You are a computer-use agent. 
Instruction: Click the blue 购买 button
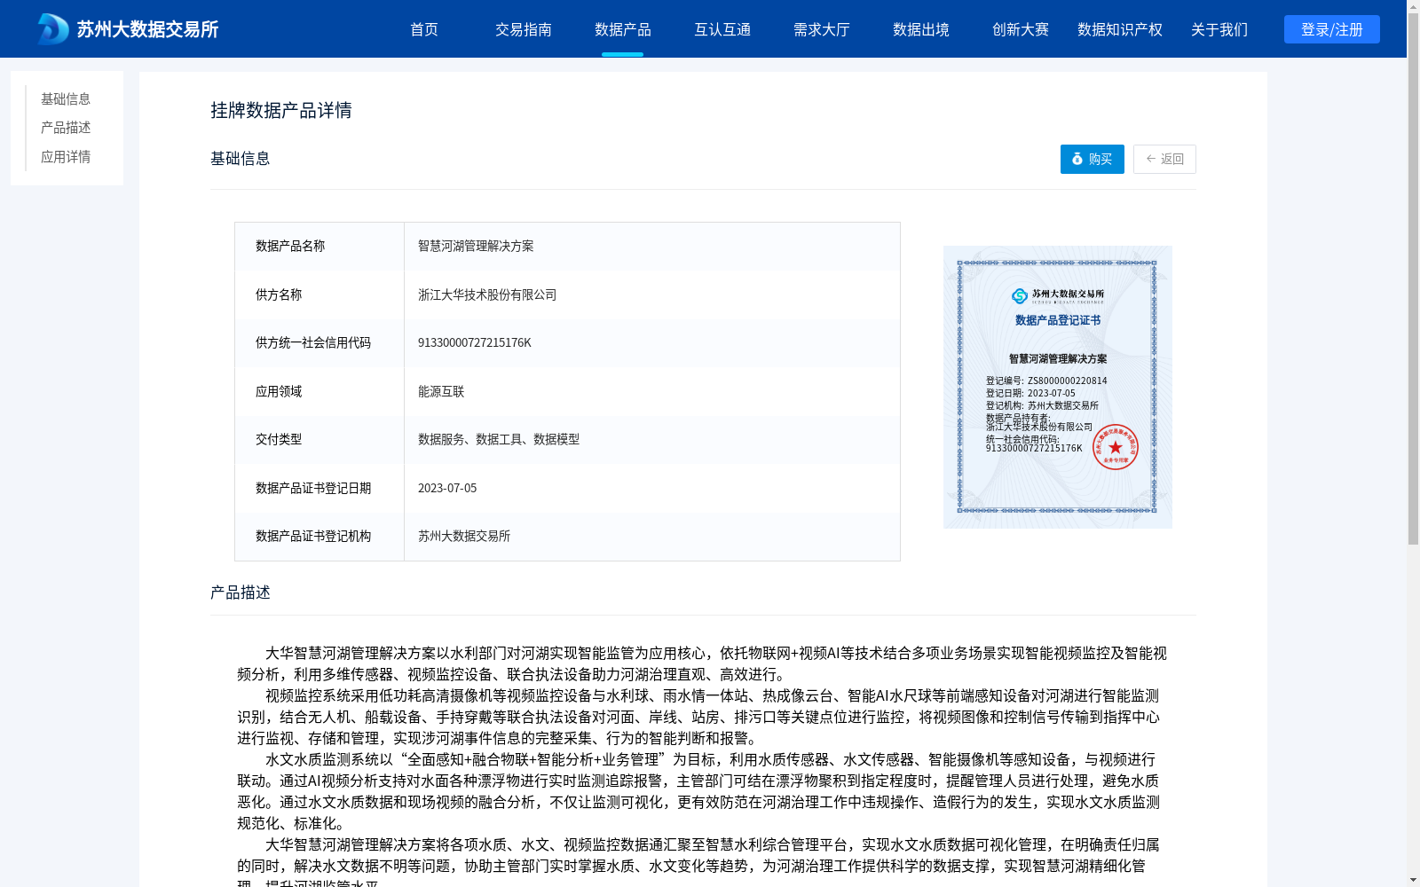pyautogui.click(x=1093, y=159)
